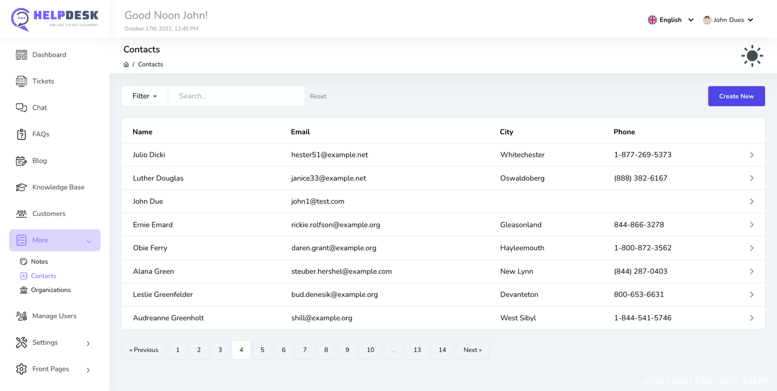Click the Search input field
Screen dimensions: 777x391
236,96
